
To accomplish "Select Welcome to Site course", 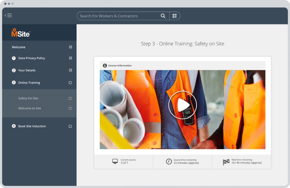I will tap(29, 108).
